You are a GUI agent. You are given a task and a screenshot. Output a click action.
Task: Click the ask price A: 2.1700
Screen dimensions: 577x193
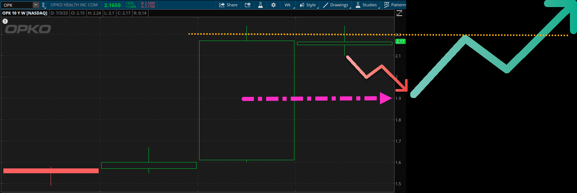pos(148,7)
